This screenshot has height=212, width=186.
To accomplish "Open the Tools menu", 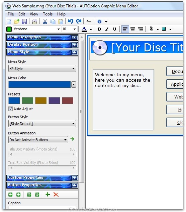I will point(48,14).
